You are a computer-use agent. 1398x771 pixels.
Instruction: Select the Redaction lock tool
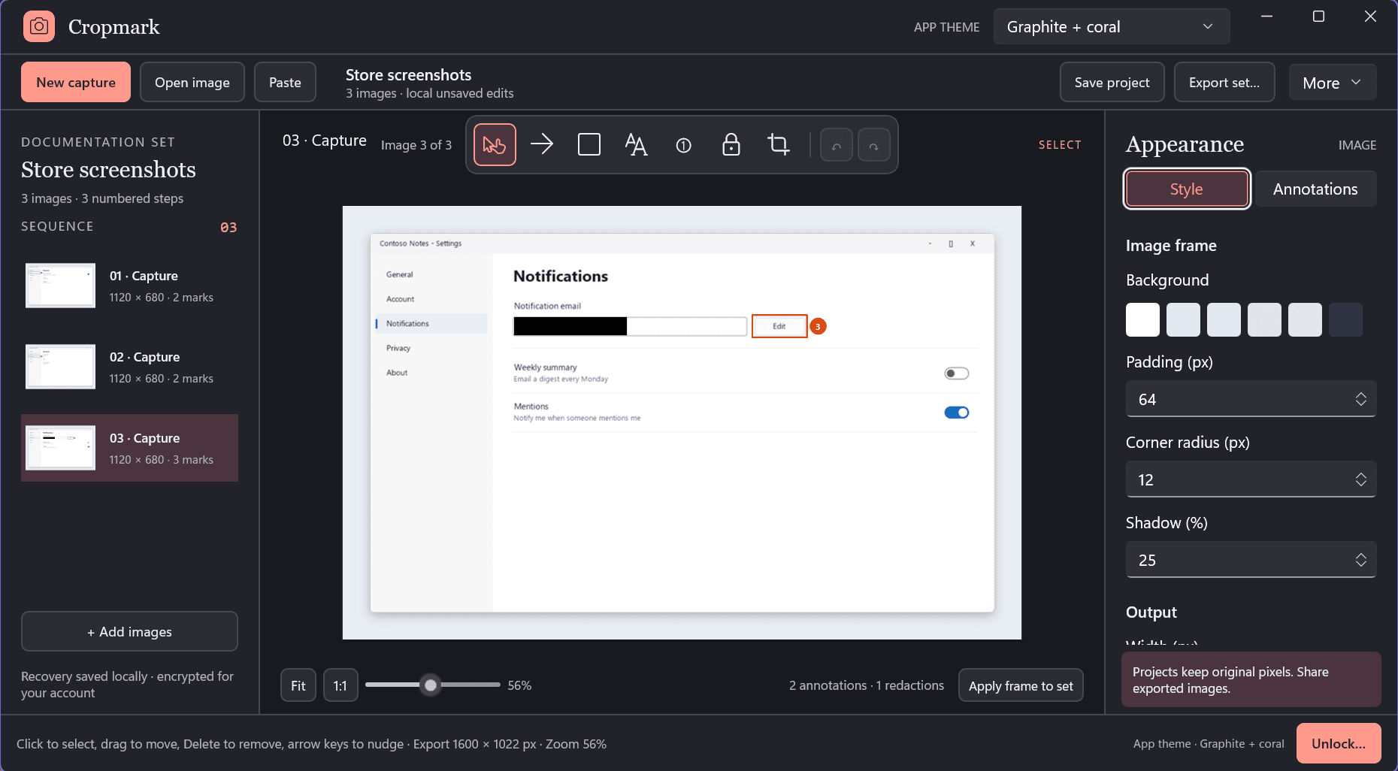click(x=731, y=144)
